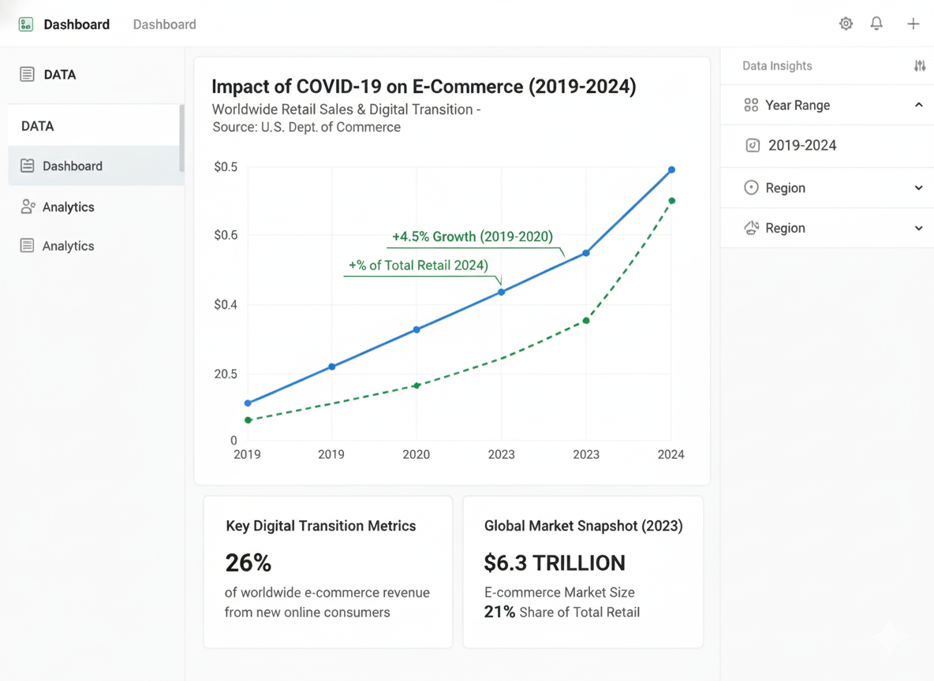Click the +4.5% Growth (2019-2020) annotation

click(x=472, y=236)
